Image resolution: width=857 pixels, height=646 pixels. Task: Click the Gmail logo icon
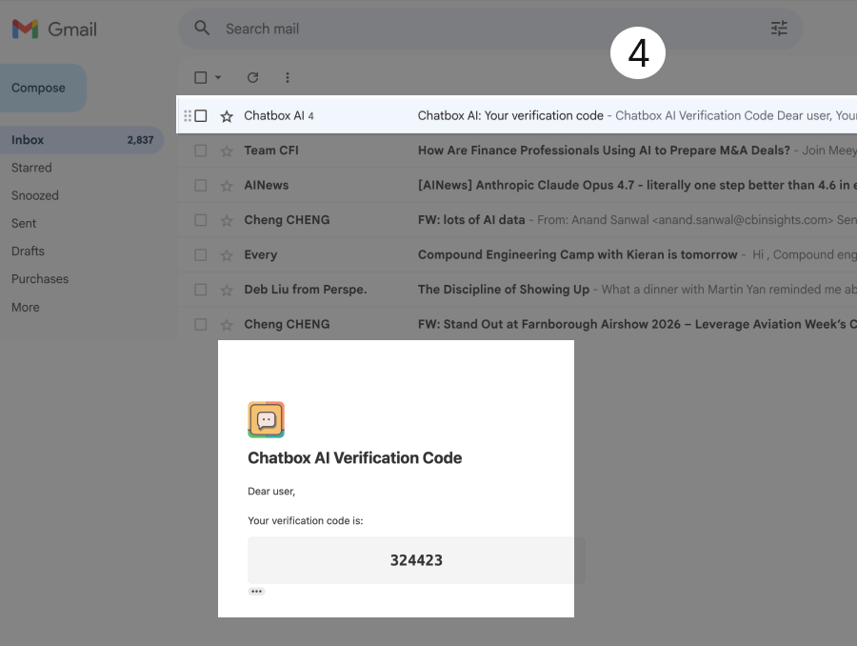coord(25,29)
